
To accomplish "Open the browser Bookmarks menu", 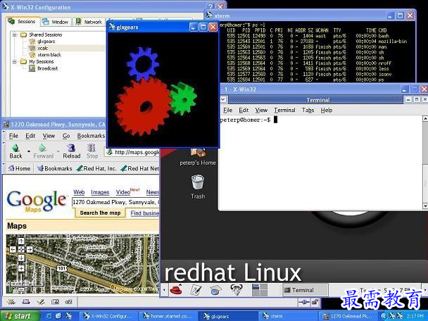I will tap(91, 136).
